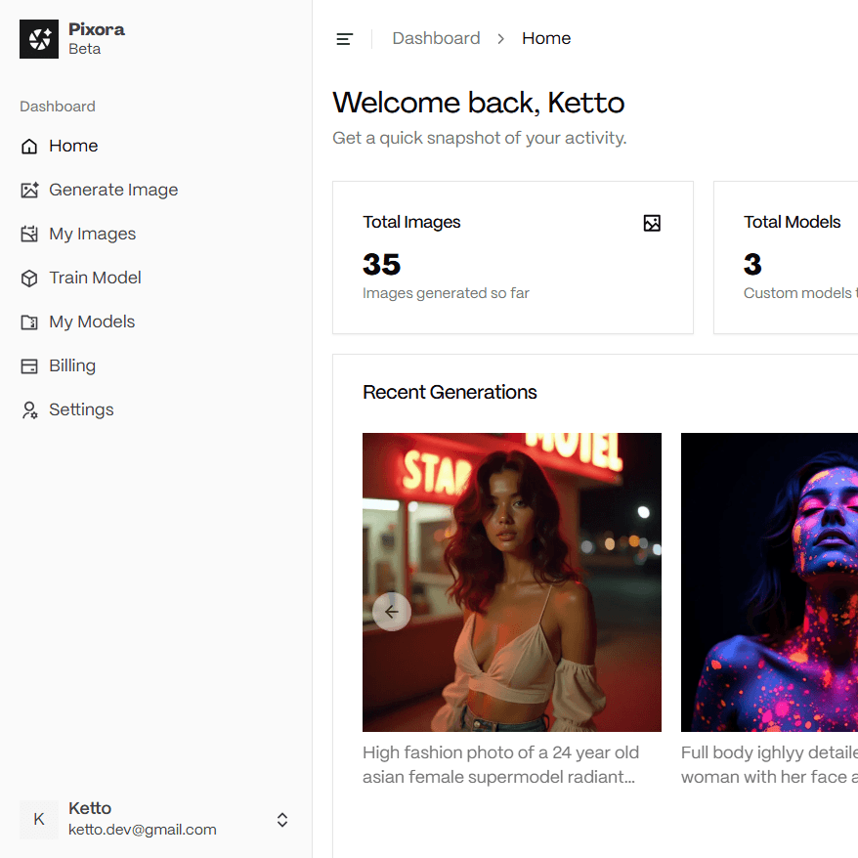Click the 'Welcome back, Ketto' heading
The width and height of the screenshot is (858, 858).
pyautogui.click(x=478, y=103)
